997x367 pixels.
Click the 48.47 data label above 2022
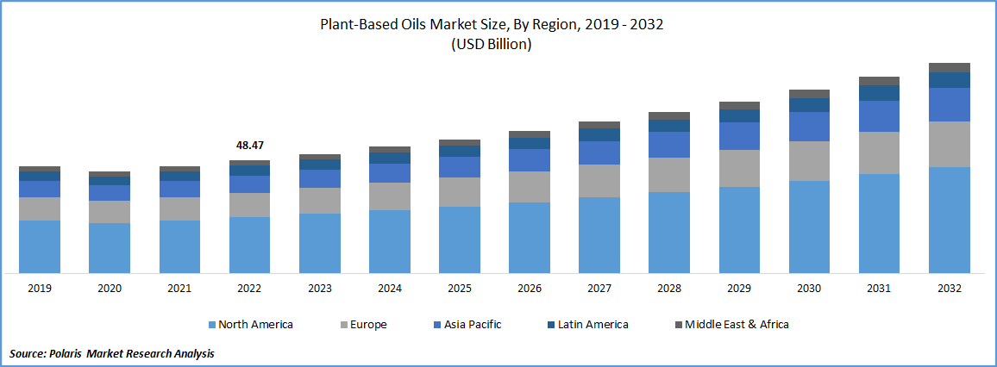point(250,146)
